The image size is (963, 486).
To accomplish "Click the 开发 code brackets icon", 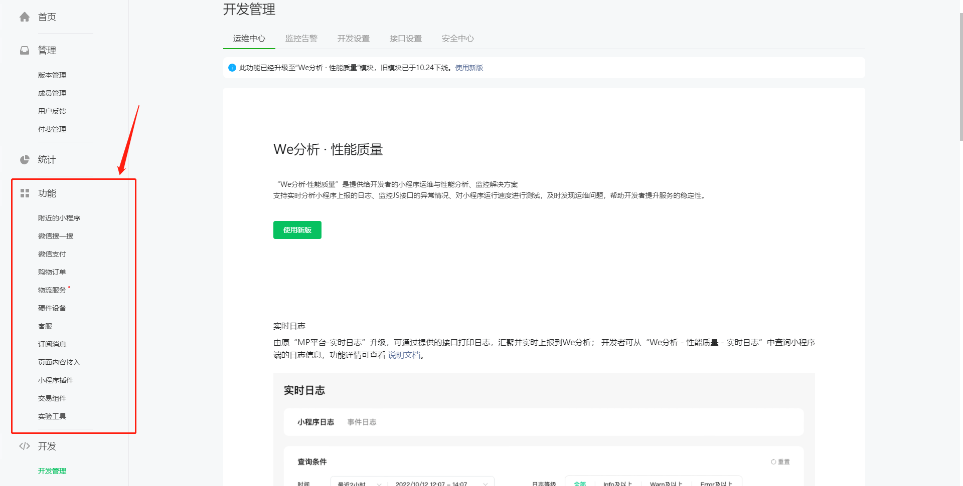I will (25, 446).
